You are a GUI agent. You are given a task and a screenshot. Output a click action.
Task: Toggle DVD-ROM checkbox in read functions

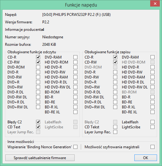click(38, 67)
